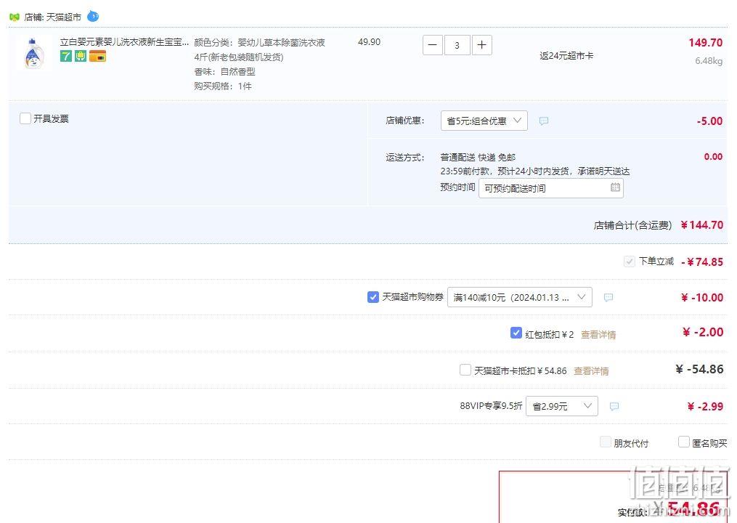
Task: Click the green 7-day return badge icon
Action: 66,57
